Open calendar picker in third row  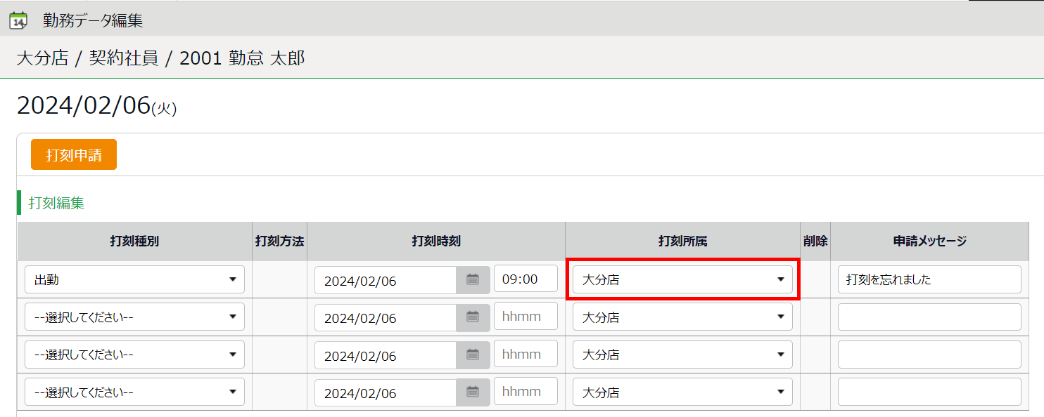coord(473,355)
